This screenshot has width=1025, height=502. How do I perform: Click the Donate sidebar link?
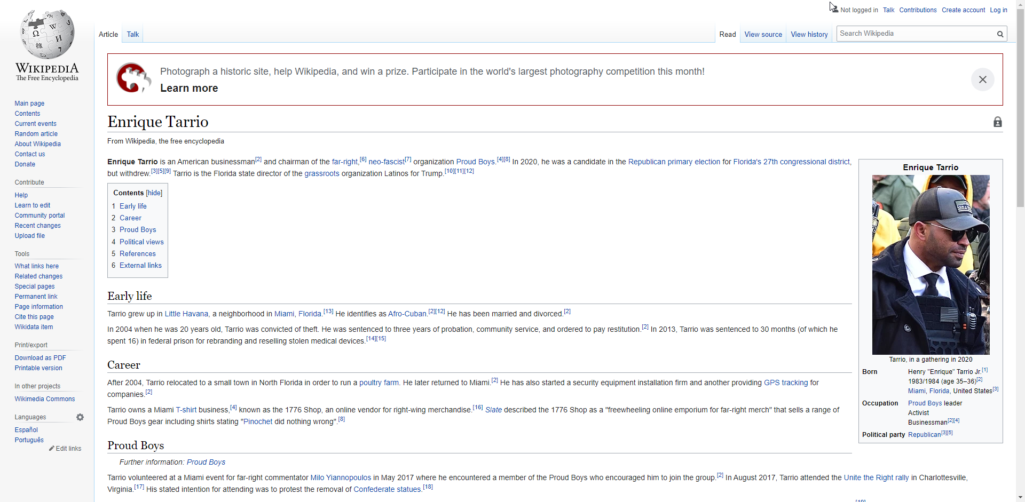[25, 164]
